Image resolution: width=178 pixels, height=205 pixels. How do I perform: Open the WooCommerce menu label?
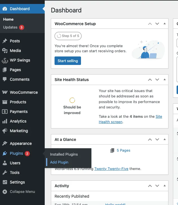point(24,92)
